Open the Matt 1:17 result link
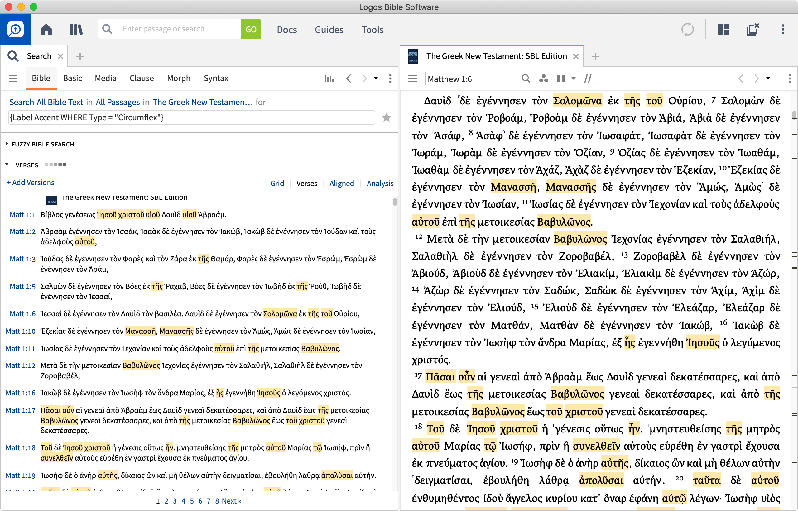798x511 pixels. 21,410
